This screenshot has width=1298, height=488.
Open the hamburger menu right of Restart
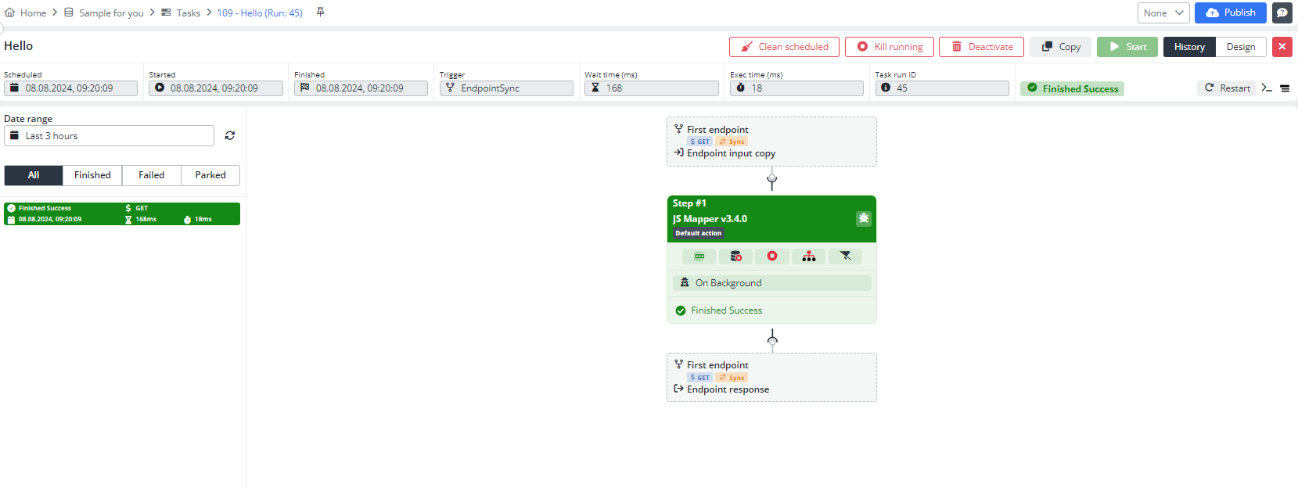click(1285, 88)
